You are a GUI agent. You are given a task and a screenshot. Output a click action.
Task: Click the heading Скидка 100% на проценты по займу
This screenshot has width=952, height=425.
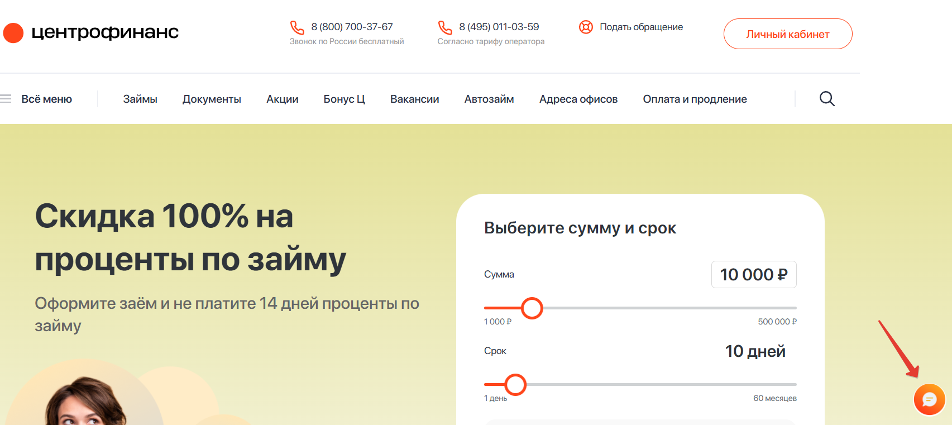click(x=190, y=238)
